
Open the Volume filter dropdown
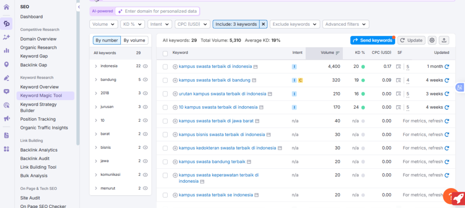point(104,24)
